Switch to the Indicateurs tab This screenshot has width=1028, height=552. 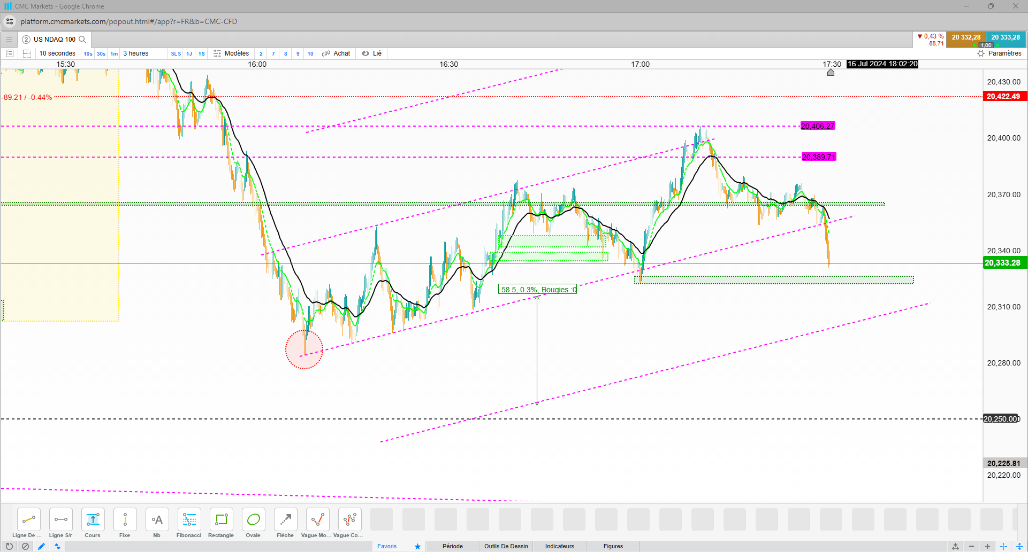560,546
